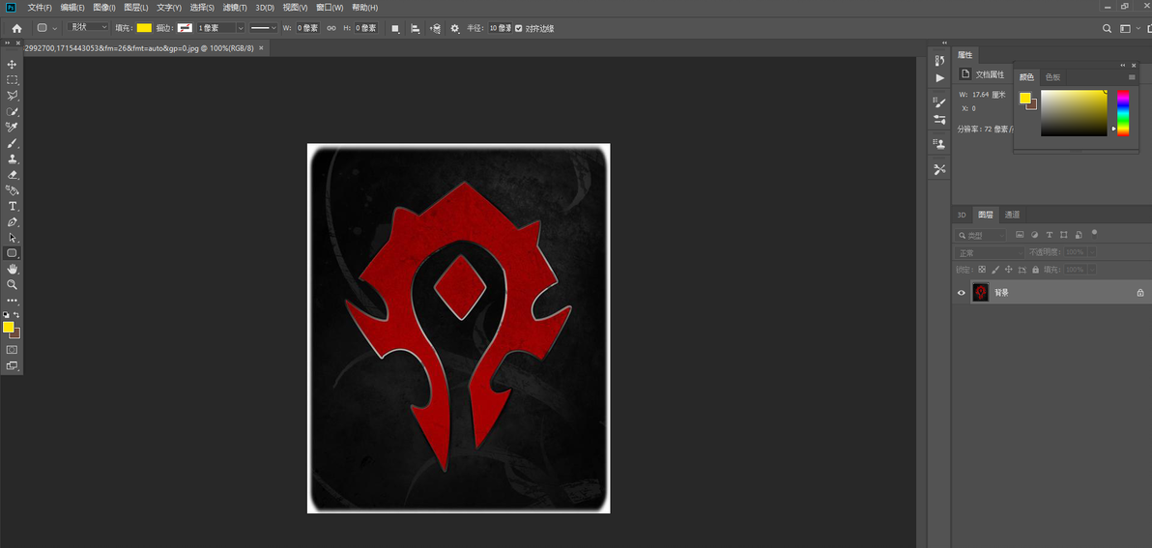Select the Rounded Rectangle shape tool
Screen dimensions: 1152x548
pyautogui.click(x=12, y=253)
